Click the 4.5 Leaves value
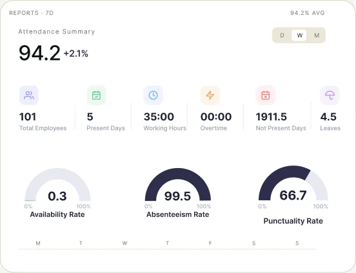The image size is (356, 273). [x=328, y=117]
